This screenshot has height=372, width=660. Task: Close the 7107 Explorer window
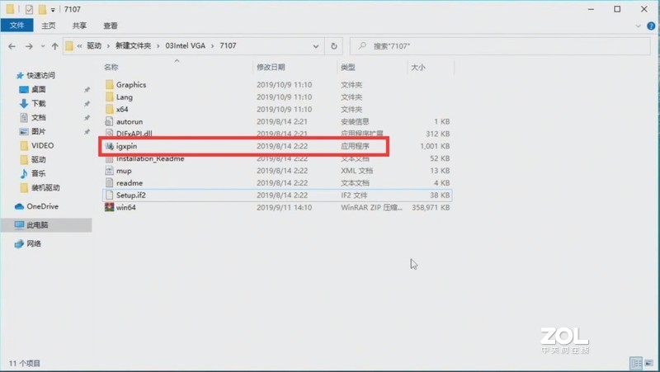tap(644, 9)
